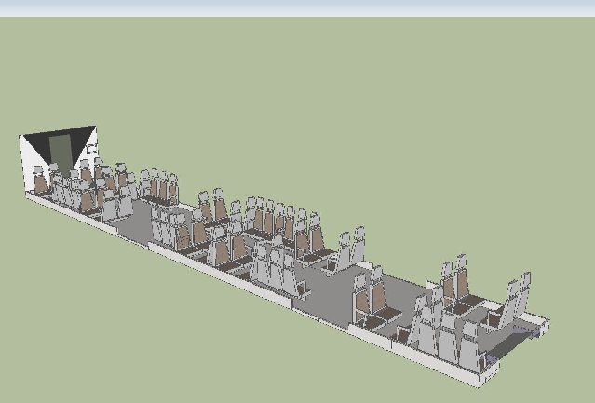Image resolution: width=595 pixels, height=403 pixels.
Task: Click the small bracket marking on end wall
Action: pos(92,147)
